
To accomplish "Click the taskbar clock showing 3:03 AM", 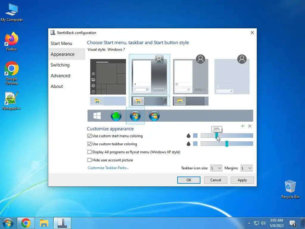I will click(x=276, y=223).
